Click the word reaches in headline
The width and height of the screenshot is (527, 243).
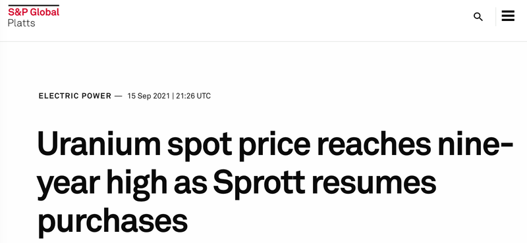374,144
